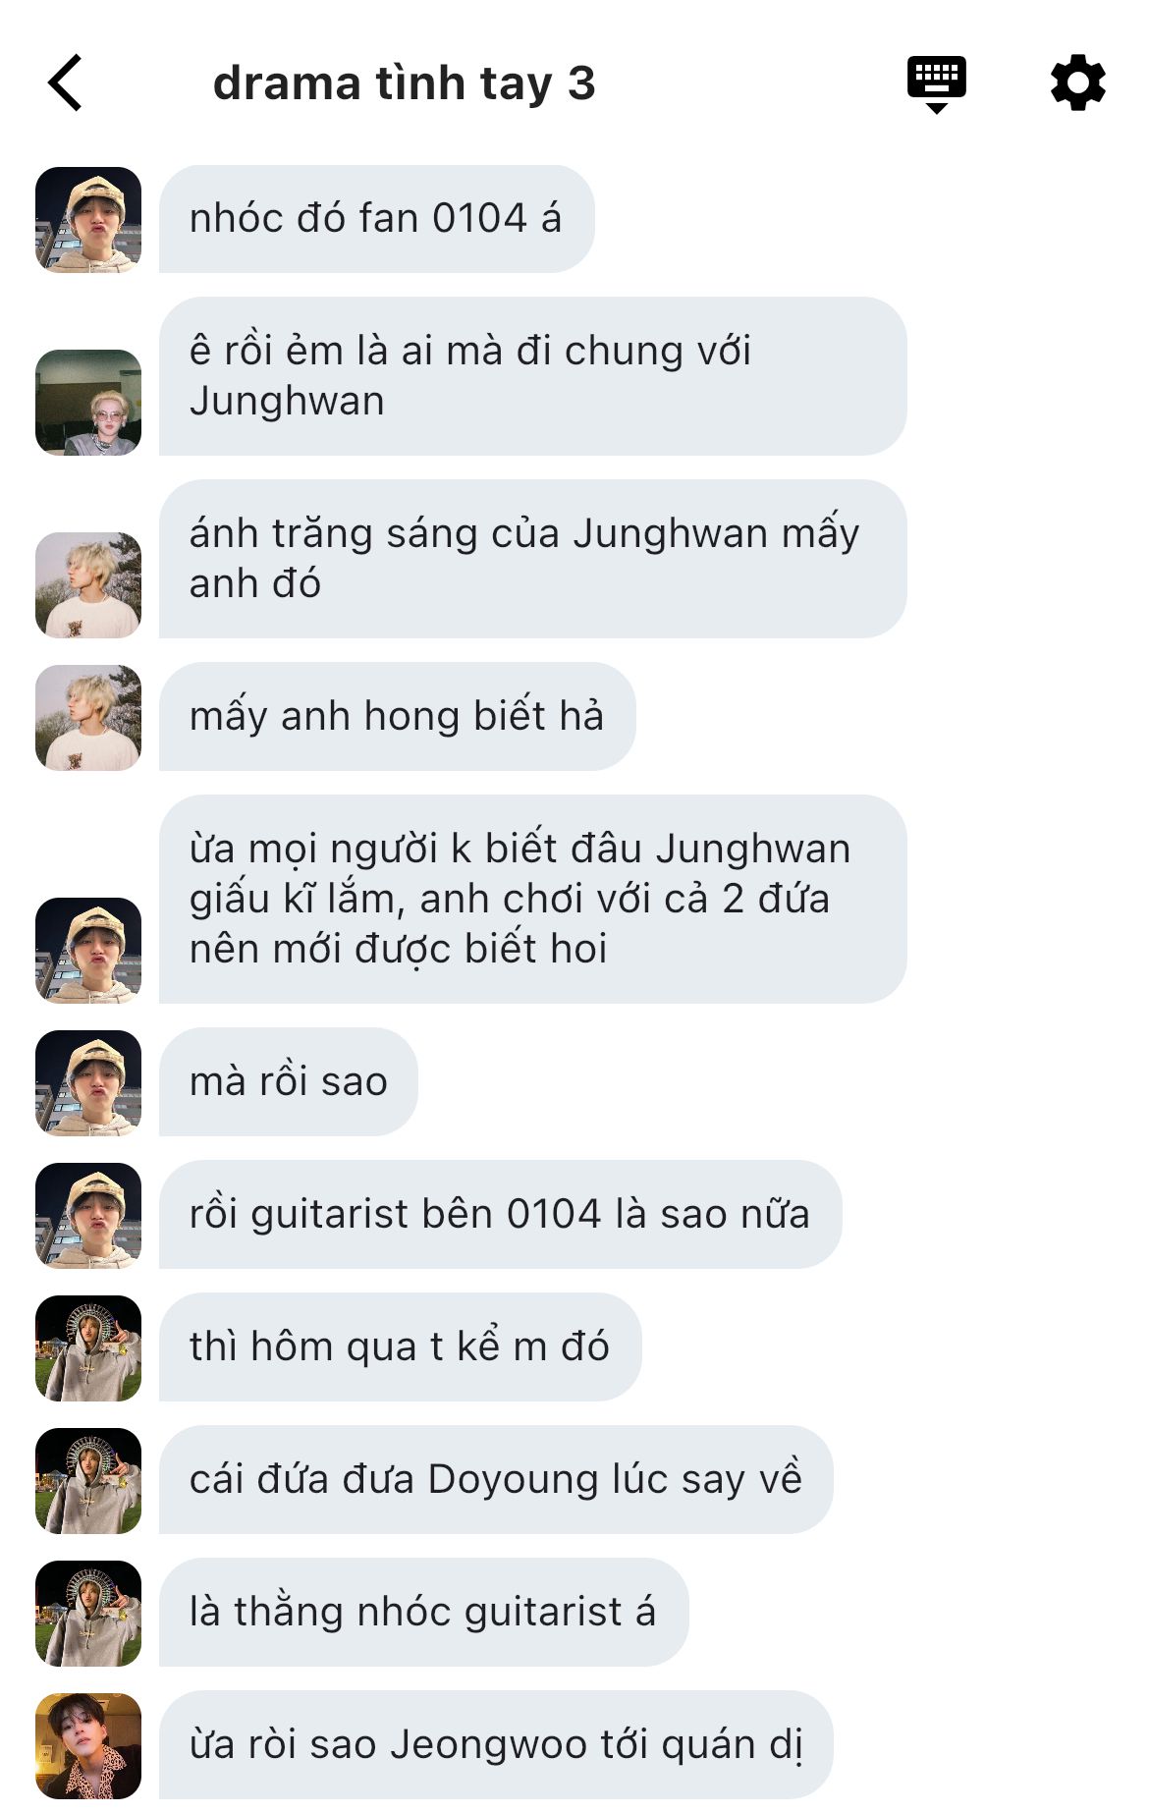Tap the 'drama tình tay 3' chat title

[x=405, y=83]
